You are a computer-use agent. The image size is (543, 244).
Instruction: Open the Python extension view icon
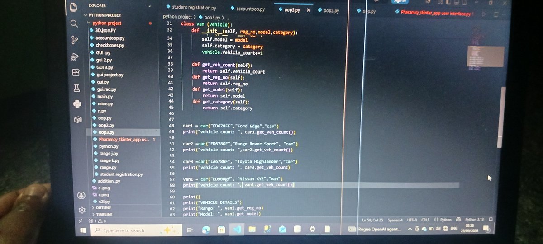77,104
